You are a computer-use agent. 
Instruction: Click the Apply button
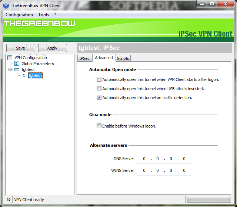(52, 48)
